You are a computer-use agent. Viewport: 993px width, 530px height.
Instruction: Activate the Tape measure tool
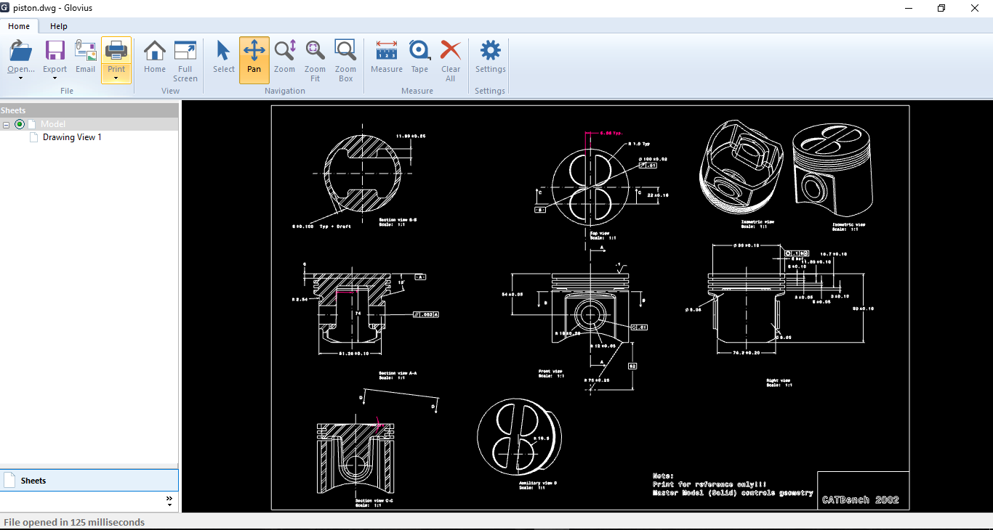tap(419, 58)
